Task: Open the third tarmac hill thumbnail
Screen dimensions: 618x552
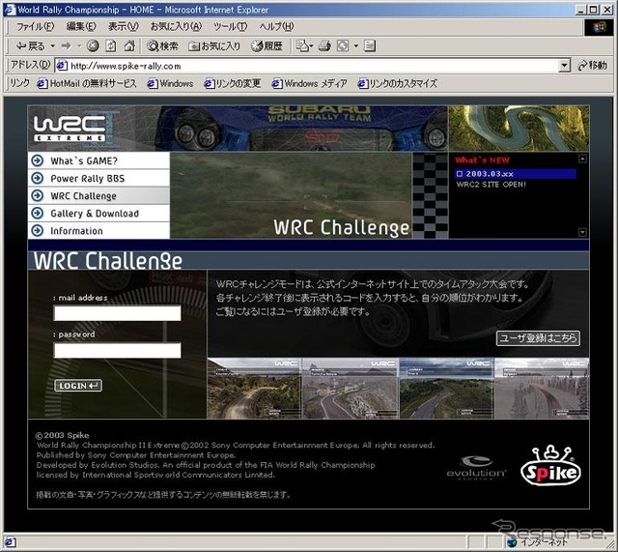Action: click(446, 389)
